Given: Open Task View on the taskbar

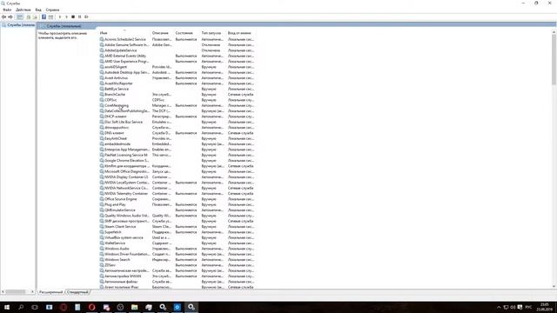Looking at the screenshot, I should click(x=35, y=307).
